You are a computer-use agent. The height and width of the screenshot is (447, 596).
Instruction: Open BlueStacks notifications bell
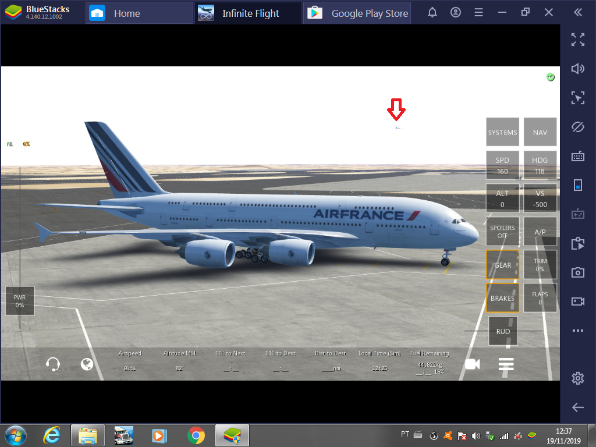pos(432,13)
